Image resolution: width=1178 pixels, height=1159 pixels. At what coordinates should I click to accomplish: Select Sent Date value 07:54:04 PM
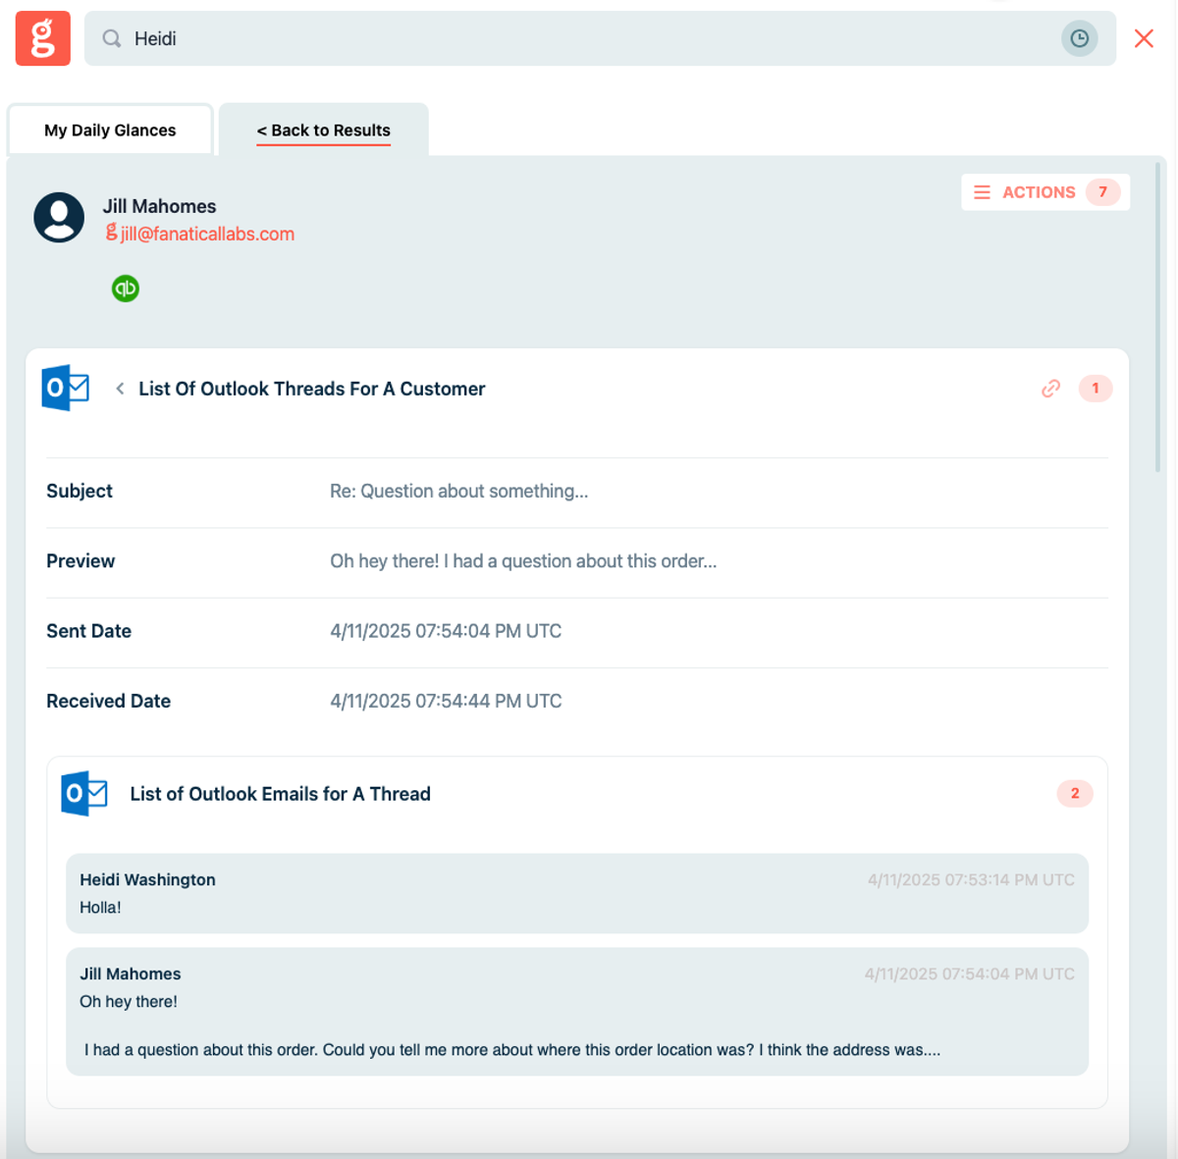[446, 631]
